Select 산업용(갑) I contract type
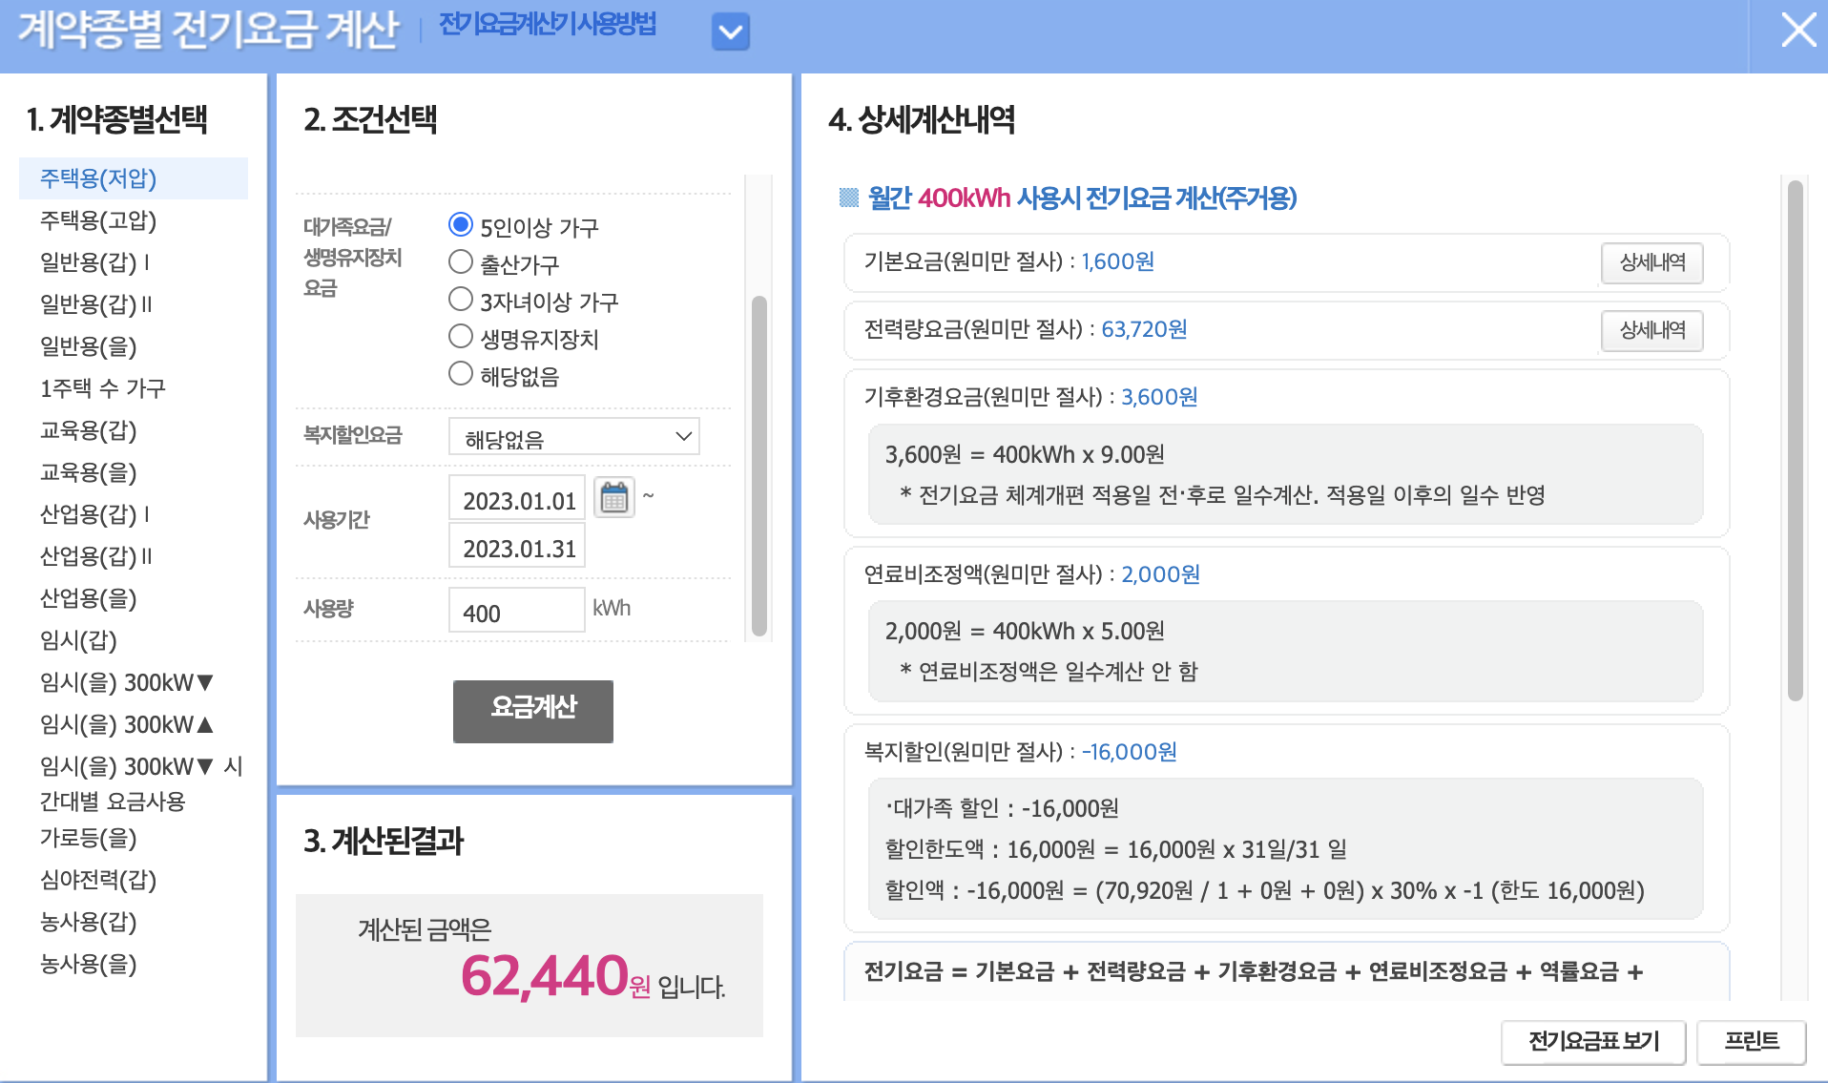Screen dimensions: 1828x1083 point(95,514)
